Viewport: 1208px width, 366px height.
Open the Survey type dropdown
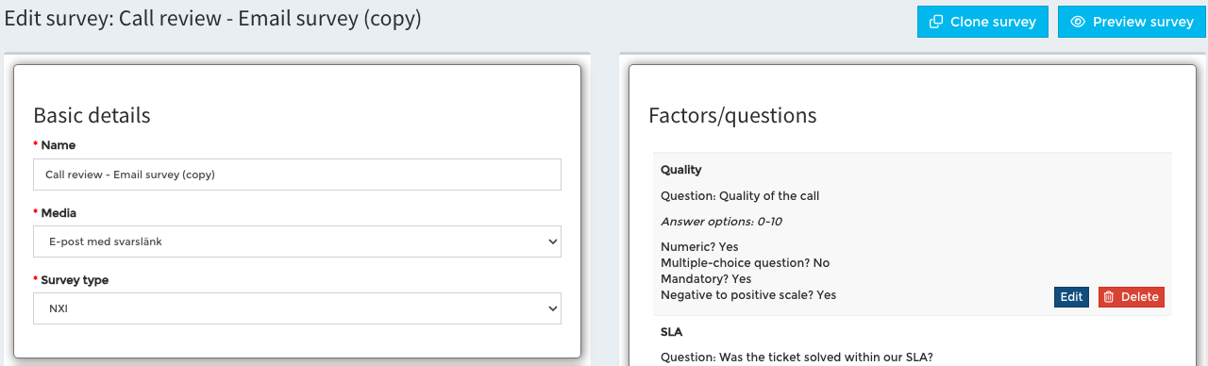pyautogui.click(x=297, y=308)
